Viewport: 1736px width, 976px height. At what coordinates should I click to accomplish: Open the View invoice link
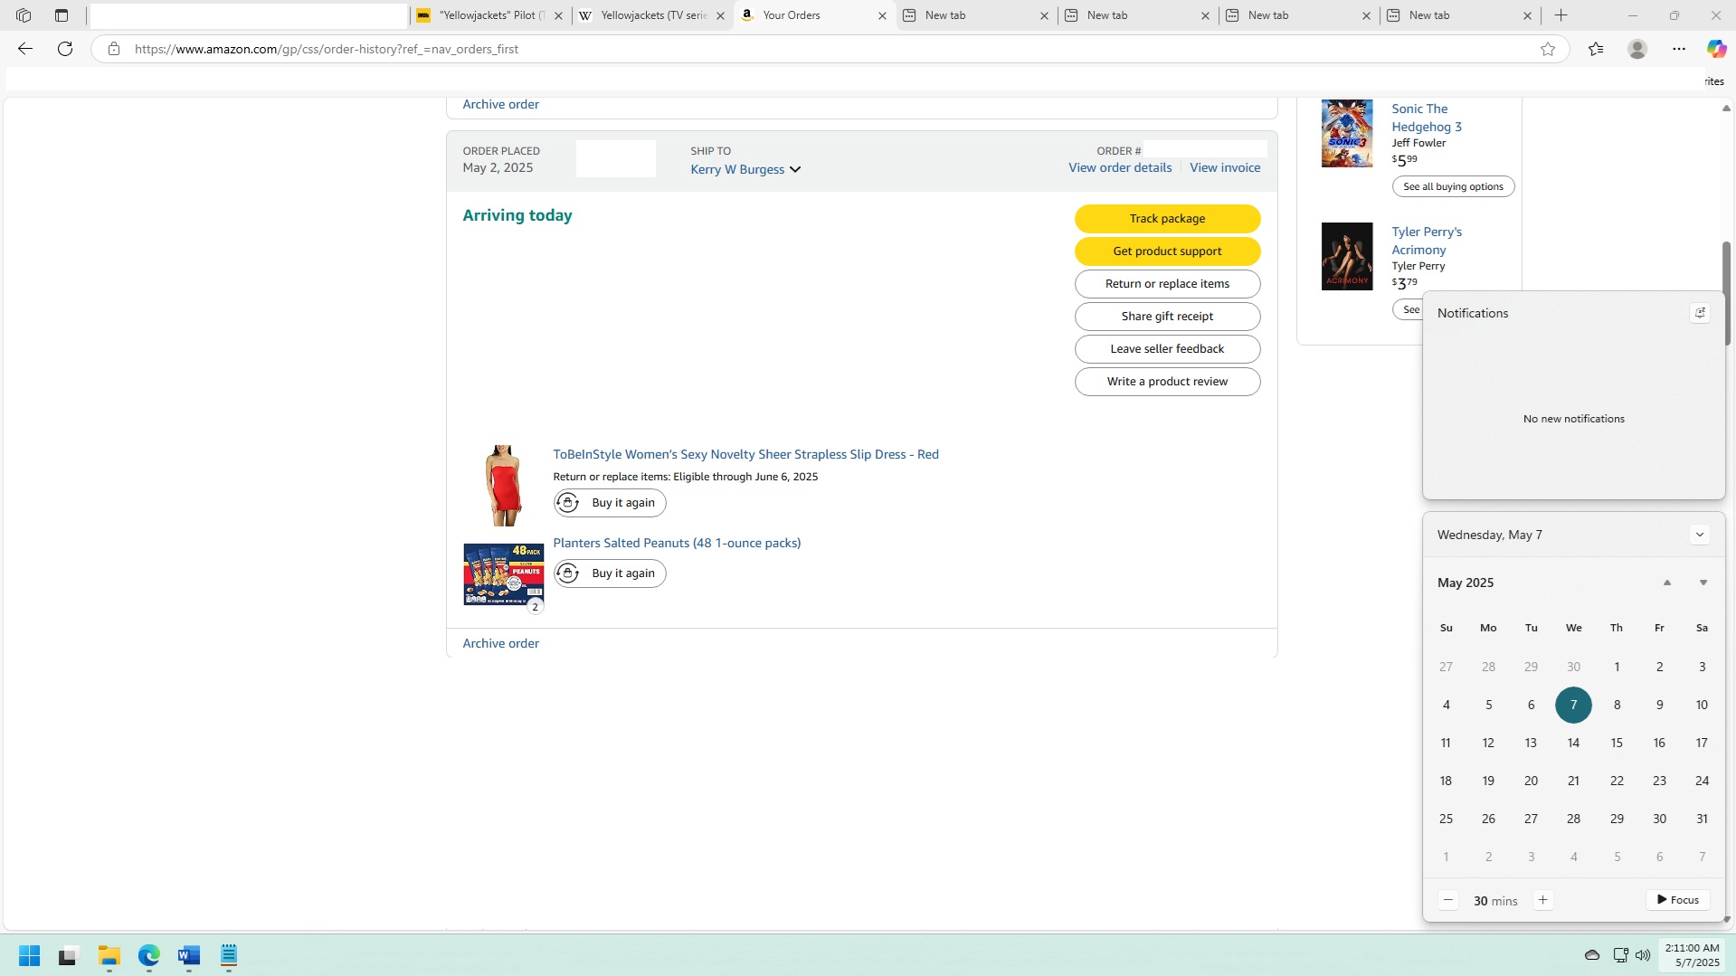pyautogui.click(x=1225, y=167)
